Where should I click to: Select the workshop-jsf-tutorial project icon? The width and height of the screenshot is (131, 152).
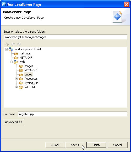pyautogui.click(x=11, y=49)
